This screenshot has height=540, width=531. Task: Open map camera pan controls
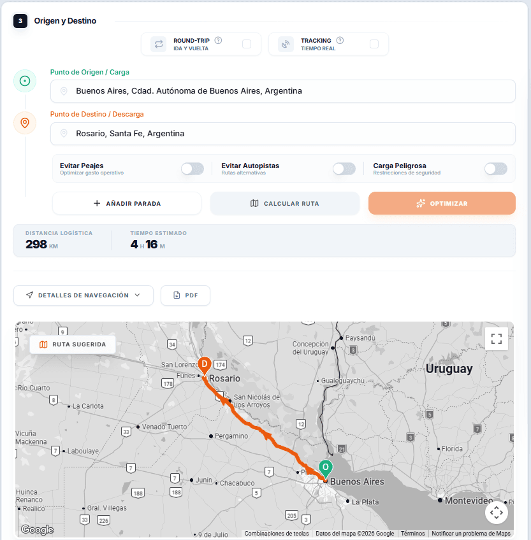[497, 512]
